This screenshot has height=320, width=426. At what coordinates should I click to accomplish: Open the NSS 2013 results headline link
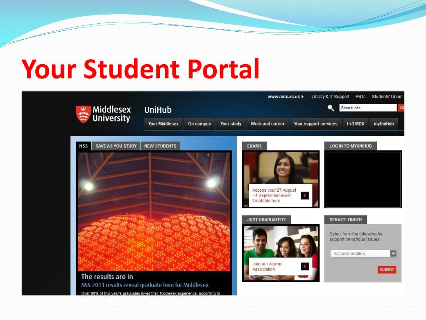(x=145, y=285)
